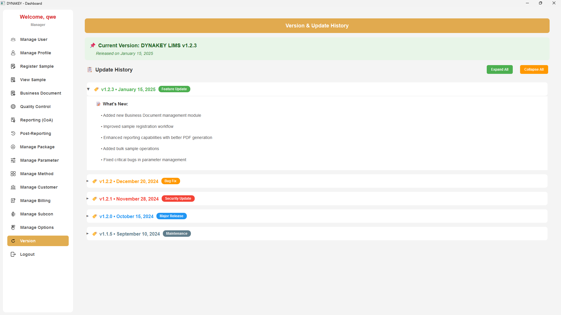Click the Manage Method grid icon

pos(13,174)
